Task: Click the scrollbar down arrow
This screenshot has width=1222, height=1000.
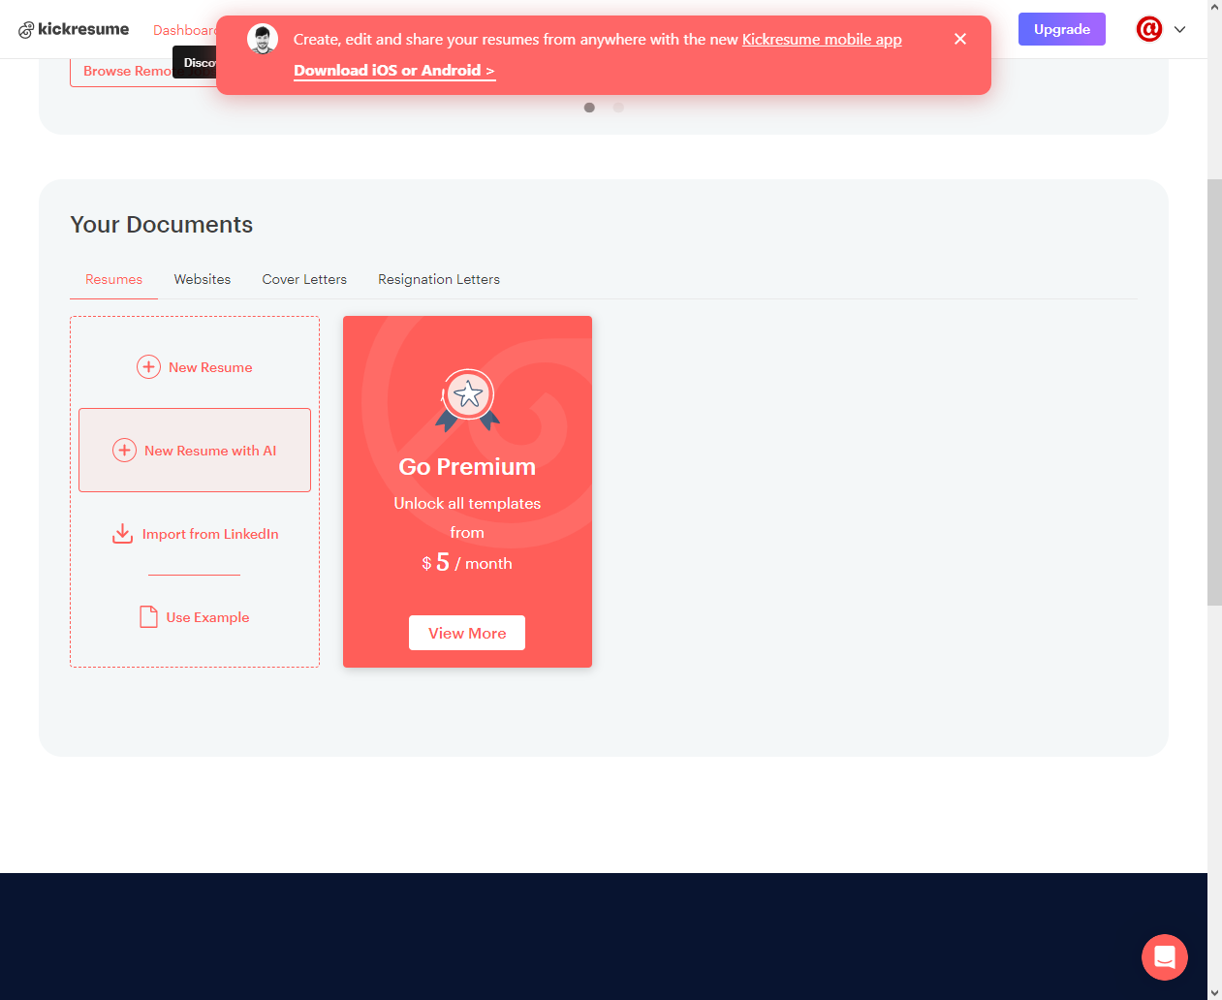Action: 1214,992
